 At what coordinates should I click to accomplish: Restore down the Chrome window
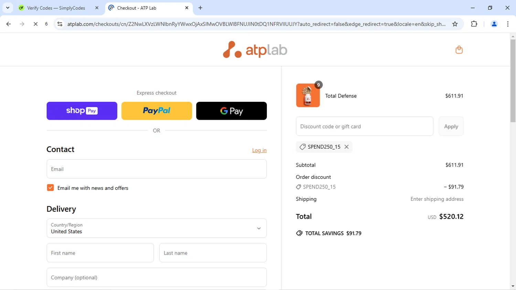tap(490, 8)
